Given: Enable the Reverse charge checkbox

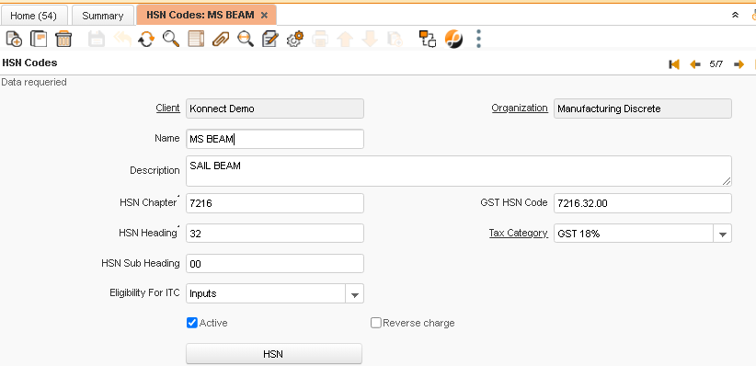Looking at the screenshot, I should click(x=375, y=323).
